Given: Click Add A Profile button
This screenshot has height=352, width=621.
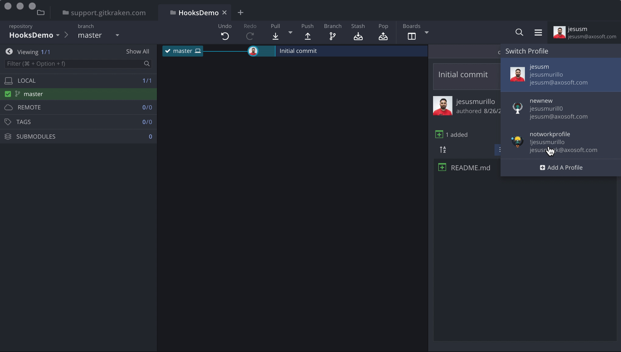Looking at the screenshot, I should (561, 167).
